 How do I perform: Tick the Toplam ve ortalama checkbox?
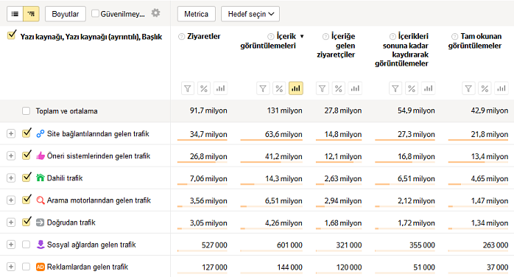27,111
